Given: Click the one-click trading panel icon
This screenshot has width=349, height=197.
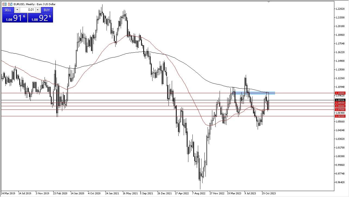Looking at the screenshot, I should tap(10, 4).
